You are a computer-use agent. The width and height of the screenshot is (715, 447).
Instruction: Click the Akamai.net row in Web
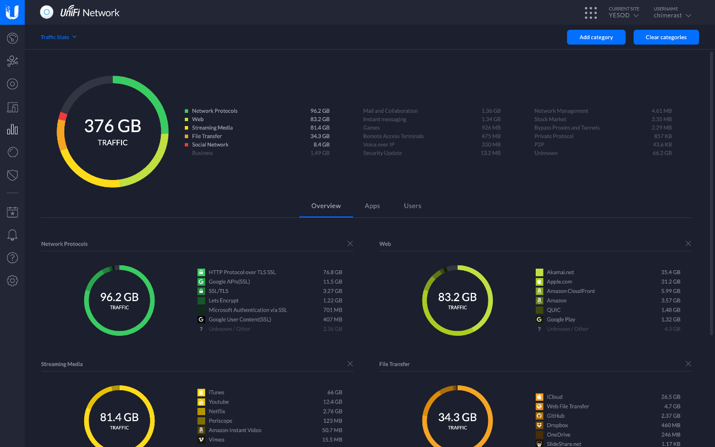coord(608,272)
